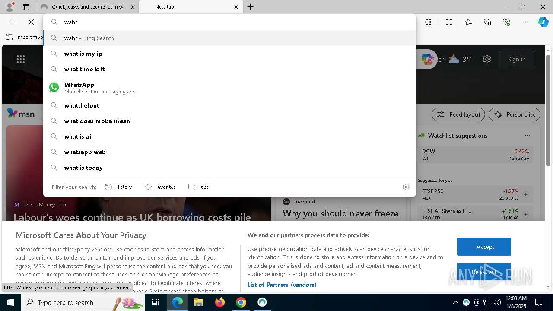Open File Explorer from taskbar
The height and width of the screenshot is (311, 553).
point(198,302)
